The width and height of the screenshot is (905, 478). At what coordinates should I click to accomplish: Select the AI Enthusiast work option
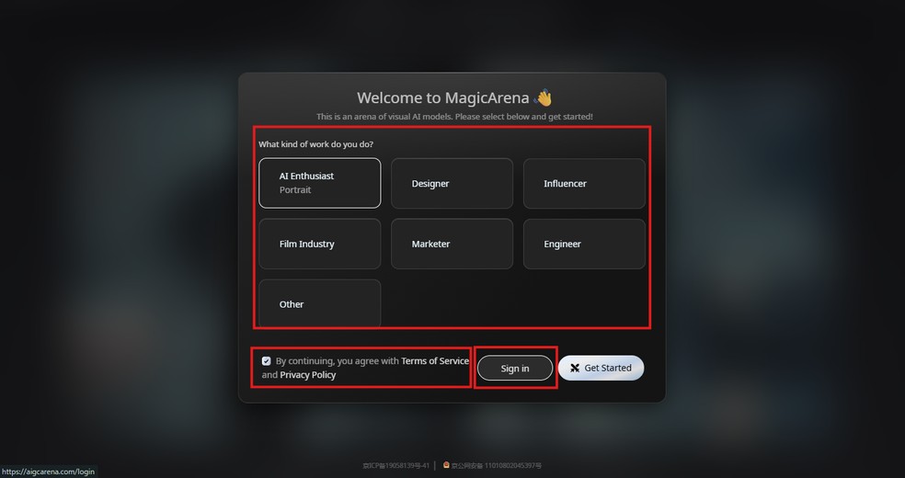[x=320, y=183]
